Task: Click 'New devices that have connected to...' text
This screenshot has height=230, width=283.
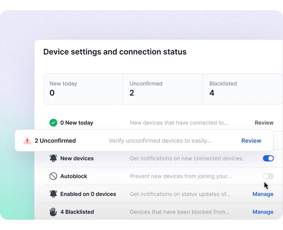Action: tap(179, 123)
